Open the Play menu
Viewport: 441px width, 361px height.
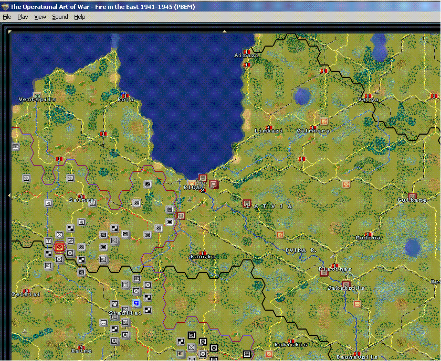[23, 17]
